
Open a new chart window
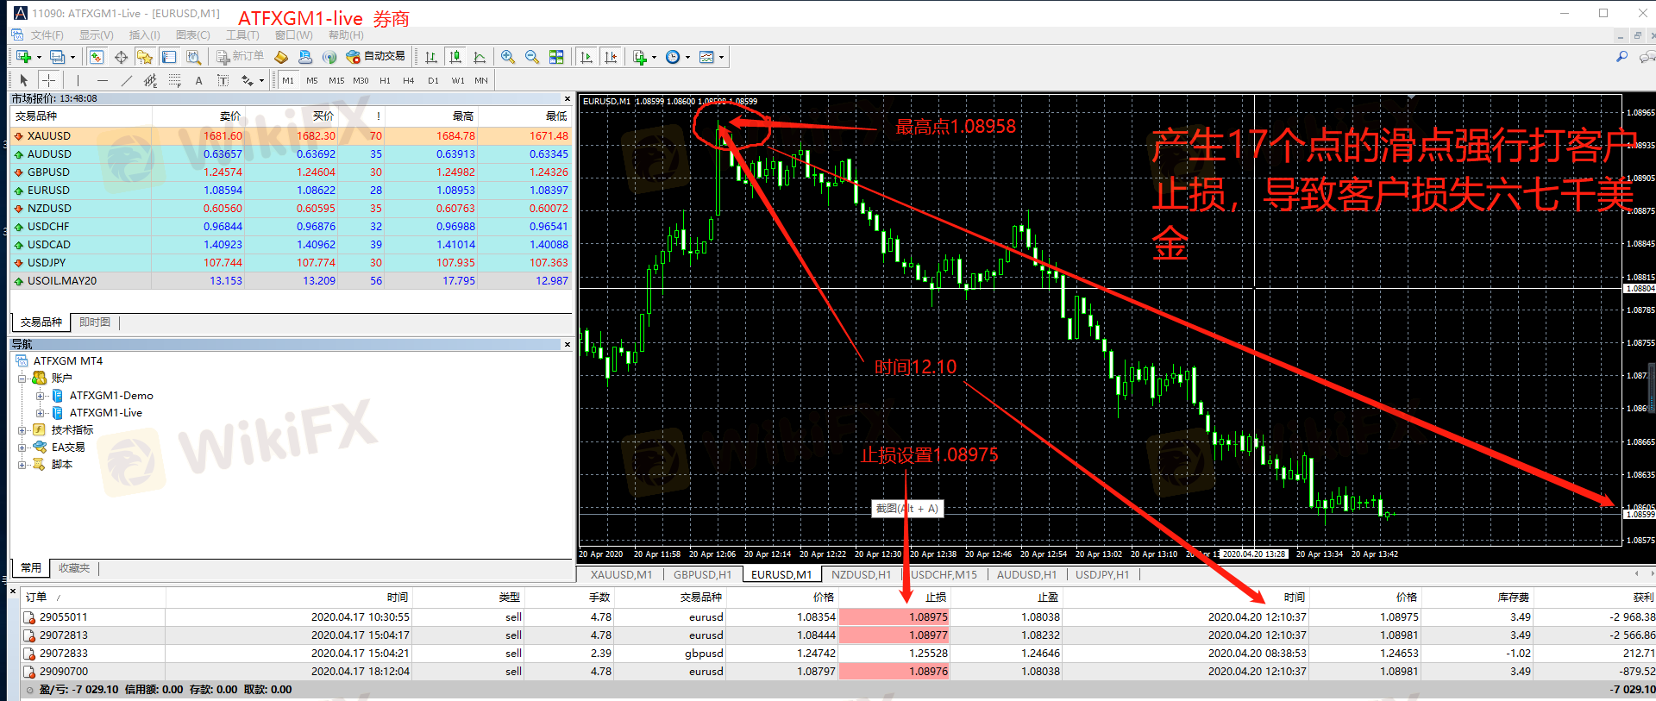coord(23,57)
